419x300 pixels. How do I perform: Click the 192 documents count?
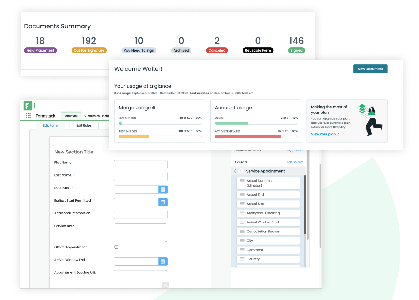tap(89, 41)
